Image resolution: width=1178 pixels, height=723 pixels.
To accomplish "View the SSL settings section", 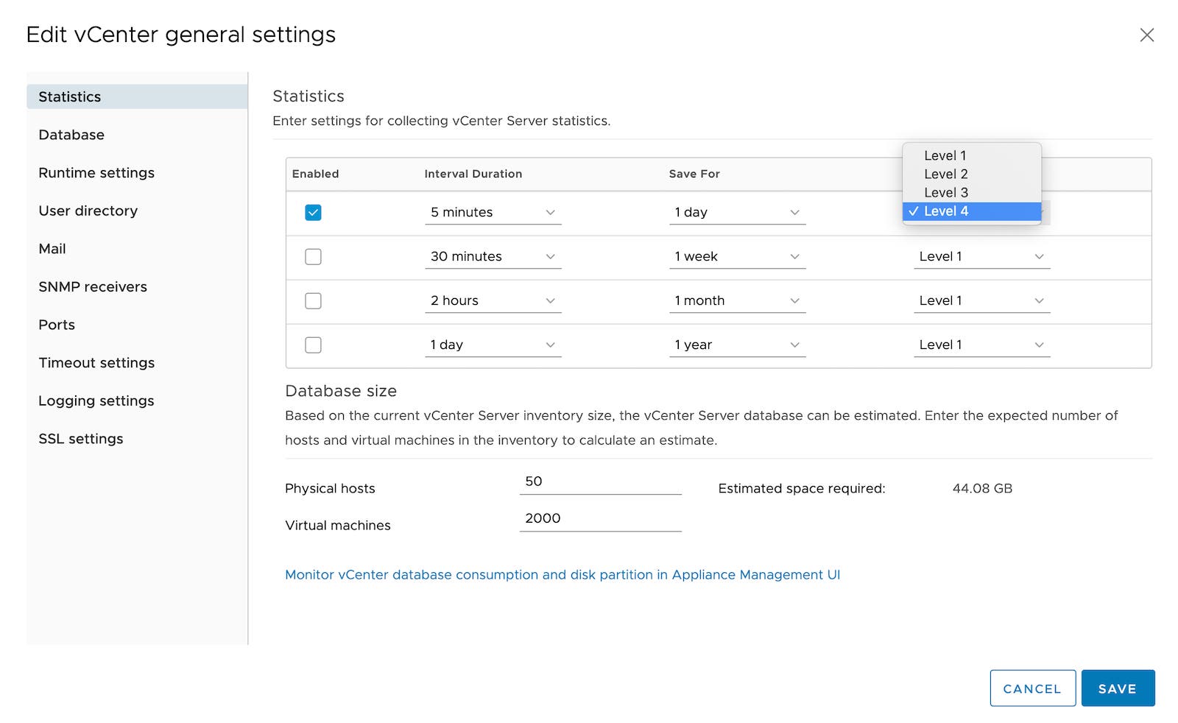I will click(80, 438).
